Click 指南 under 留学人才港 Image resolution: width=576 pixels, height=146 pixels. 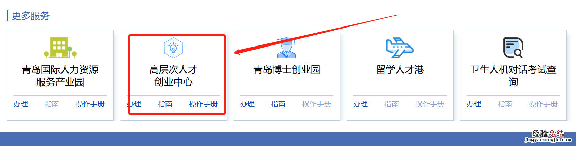pos(391,104)
